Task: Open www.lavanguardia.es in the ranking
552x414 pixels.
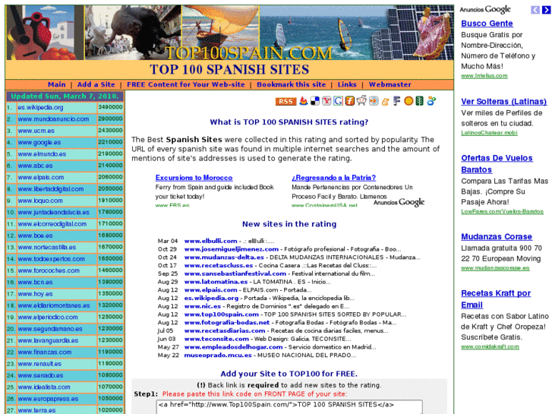Action: tap(48, 341)
